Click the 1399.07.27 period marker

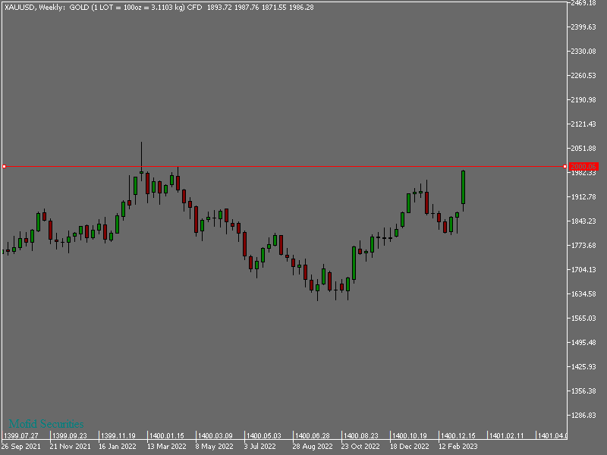[x=21, y=436]
